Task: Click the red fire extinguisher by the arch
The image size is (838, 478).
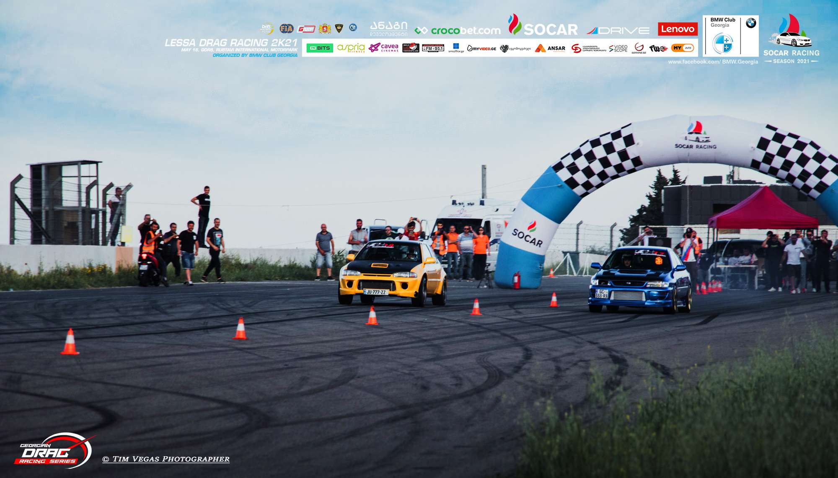Action: coord(517,280)
